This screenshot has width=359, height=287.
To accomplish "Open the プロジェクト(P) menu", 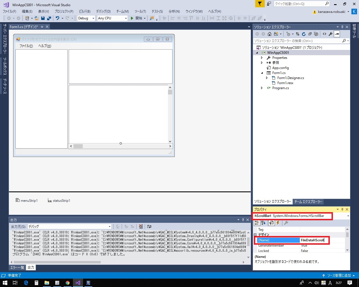I will [x=64, y=11].
